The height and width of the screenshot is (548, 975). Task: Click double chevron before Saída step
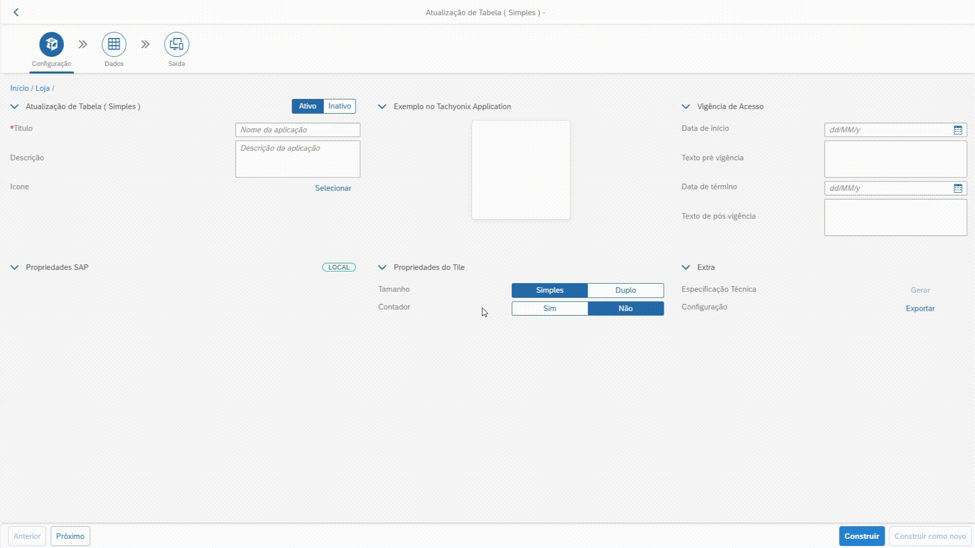(x=145, y=45)
